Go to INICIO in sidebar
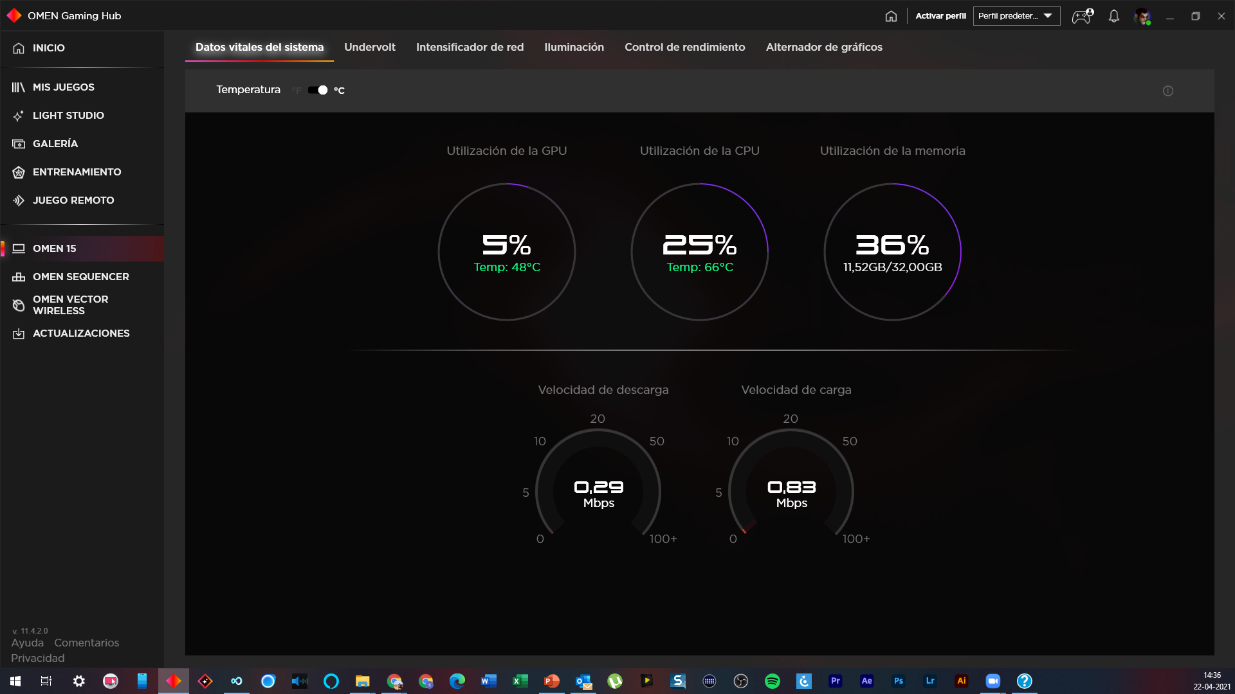Viewport: 1235px width, 694px height. pos(82,48)
